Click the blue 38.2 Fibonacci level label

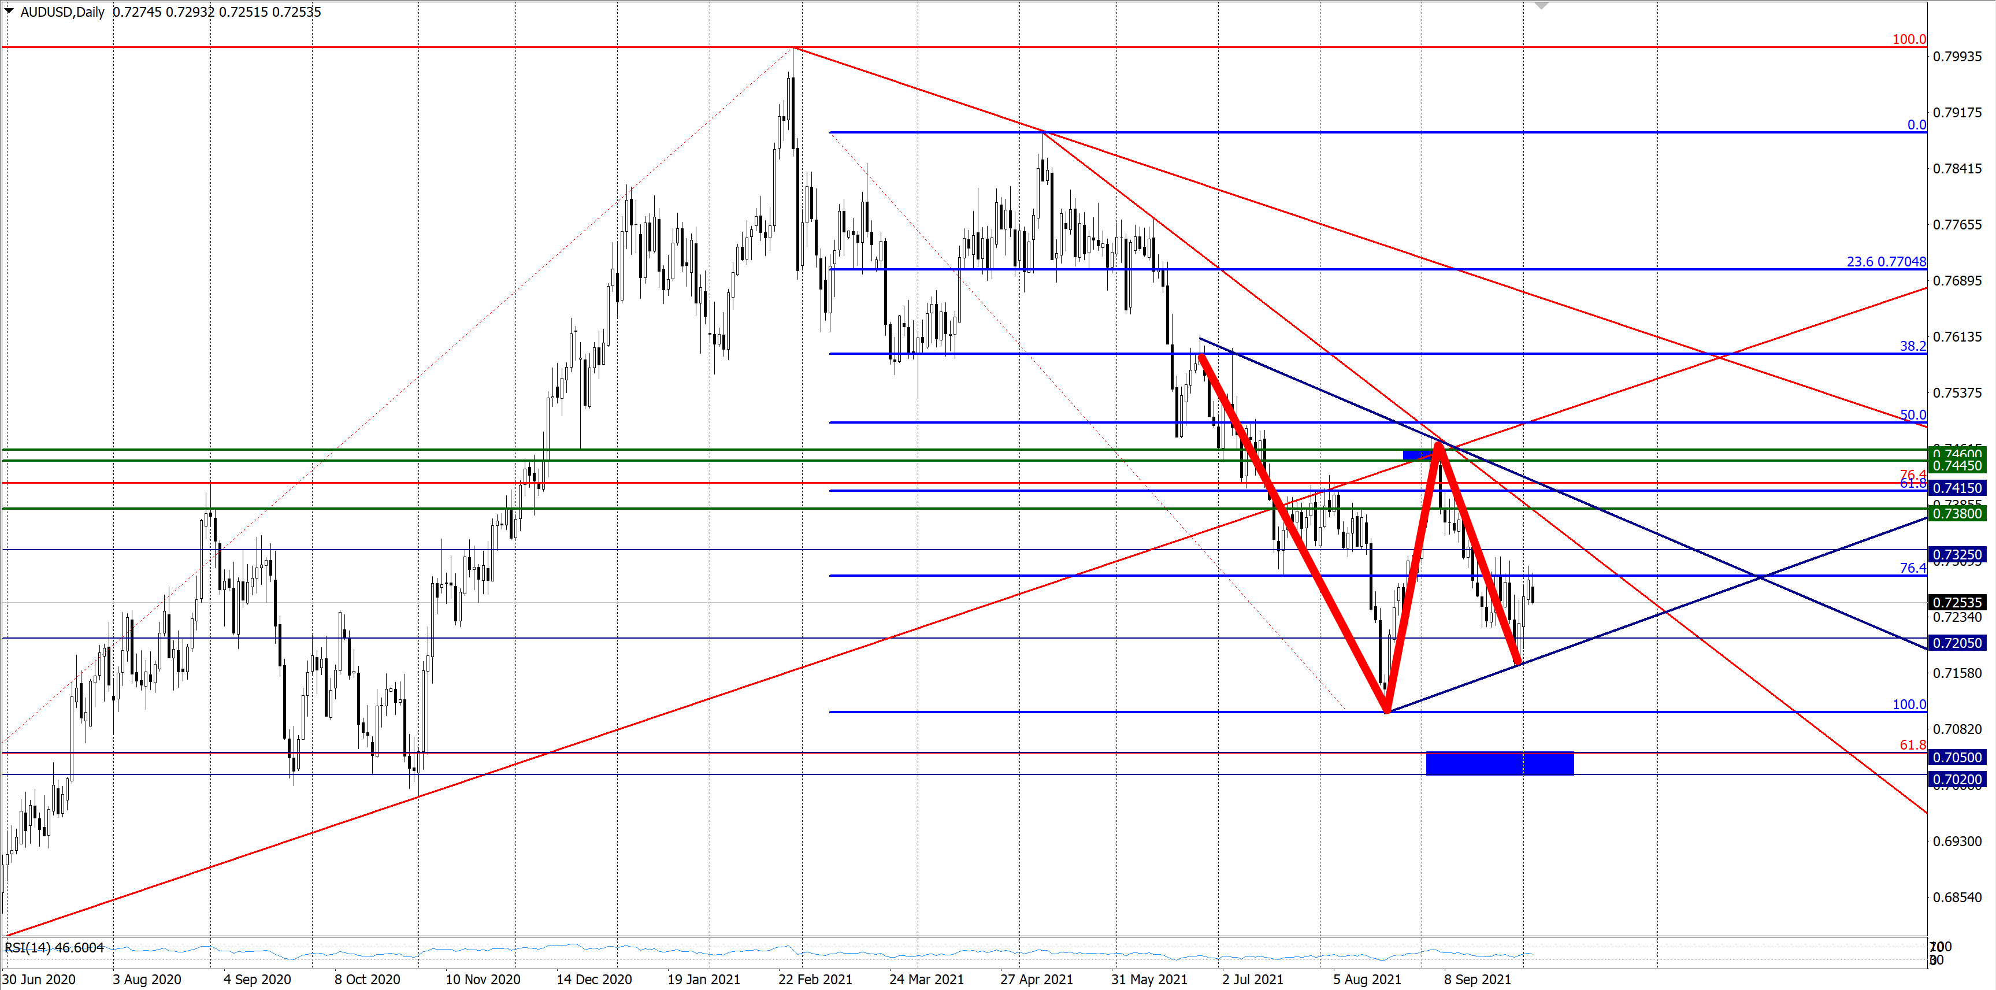[1912, 346]
